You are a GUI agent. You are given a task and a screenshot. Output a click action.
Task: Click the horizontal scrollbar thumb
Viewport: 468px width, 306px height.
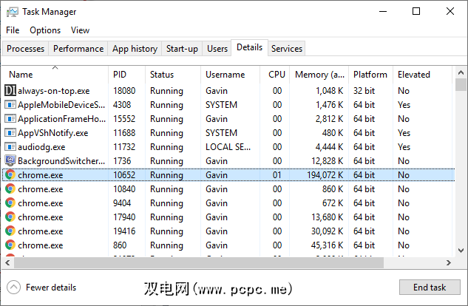[x=194, y=262]
